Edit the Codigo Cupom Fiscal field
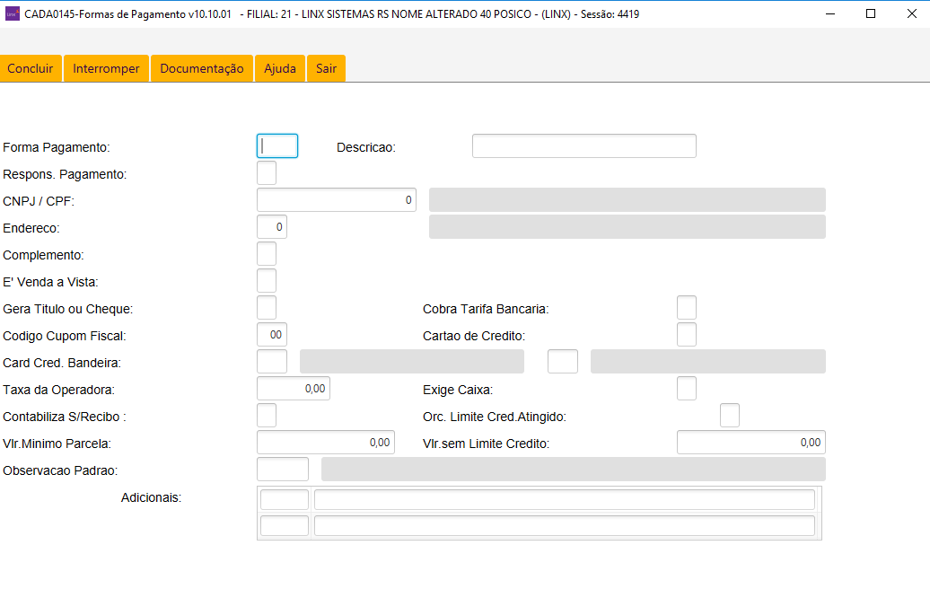Image resolution: width=930 pixels, height=615 pixels. (272, 335)
